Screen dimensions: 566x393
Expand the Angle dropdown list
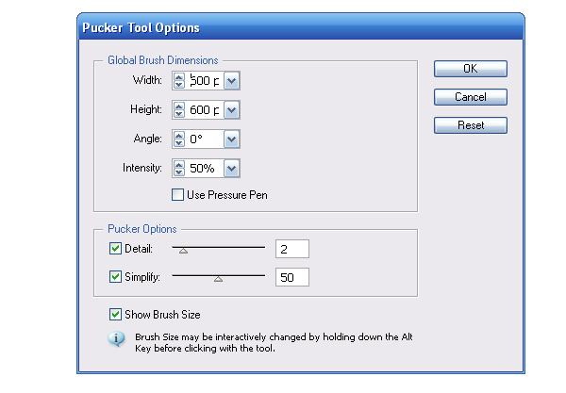click(x=231, y=139)
